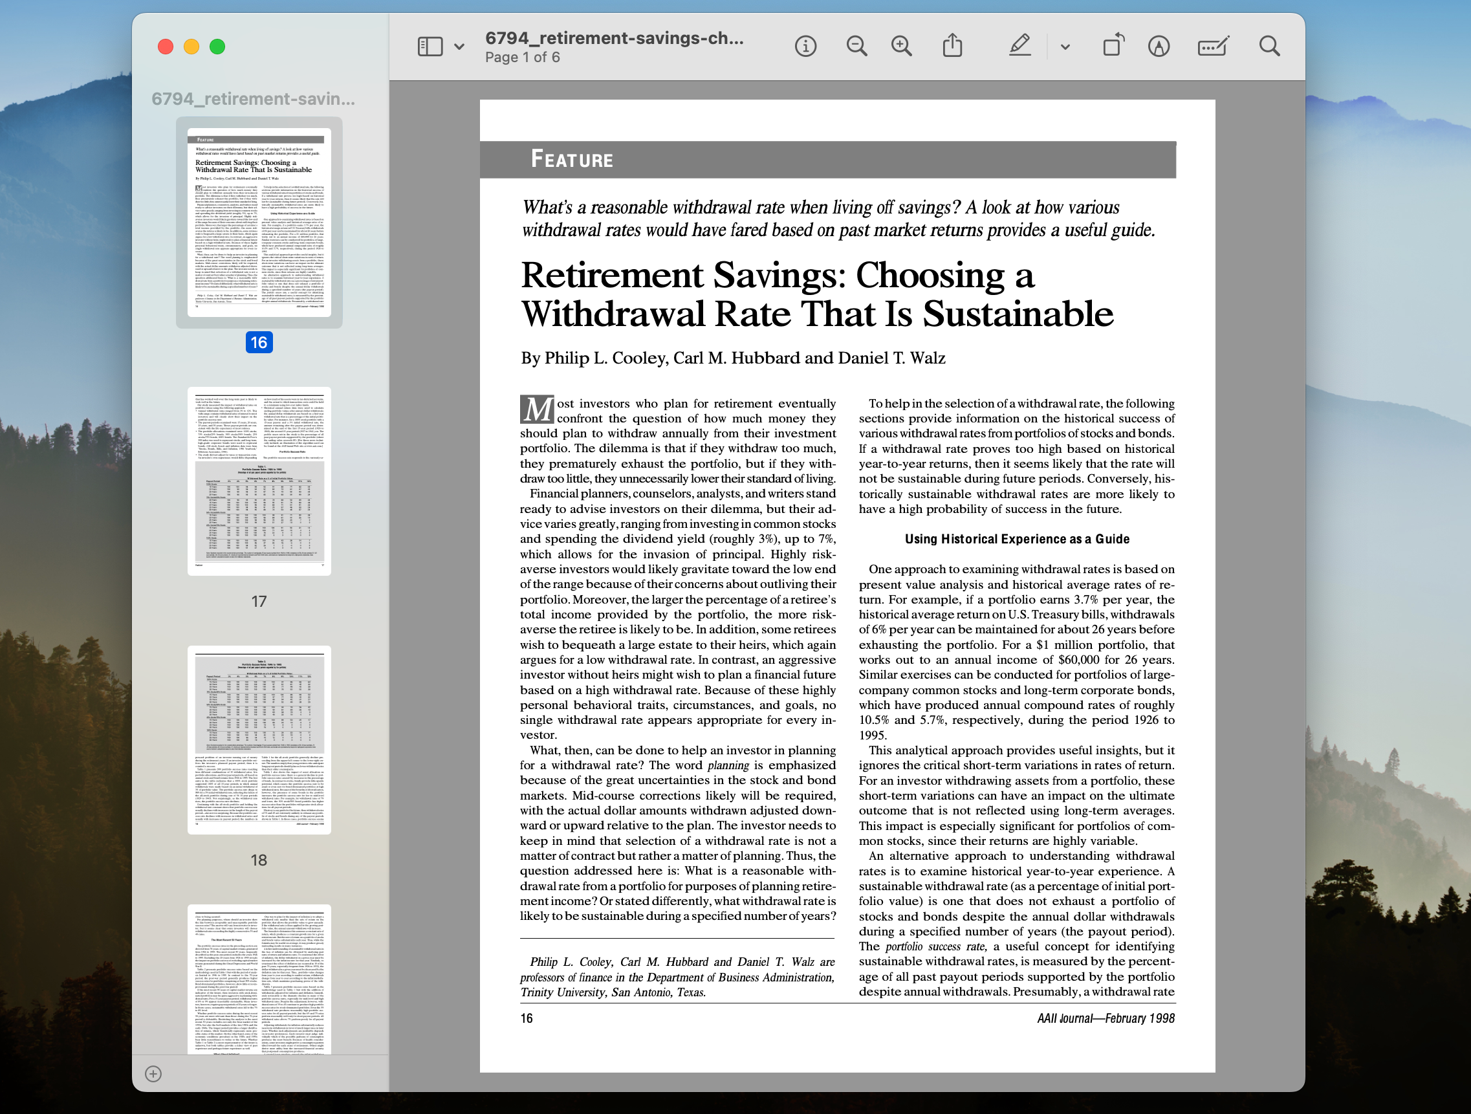Click the Zoom In magnifier icon
The image size is (1471, 1114).
[x=901, y=47]
